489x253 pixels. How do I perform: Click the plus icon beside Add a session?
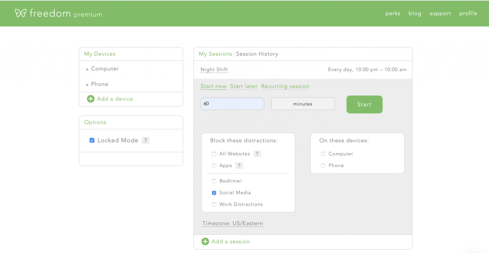tap(205, 242)
